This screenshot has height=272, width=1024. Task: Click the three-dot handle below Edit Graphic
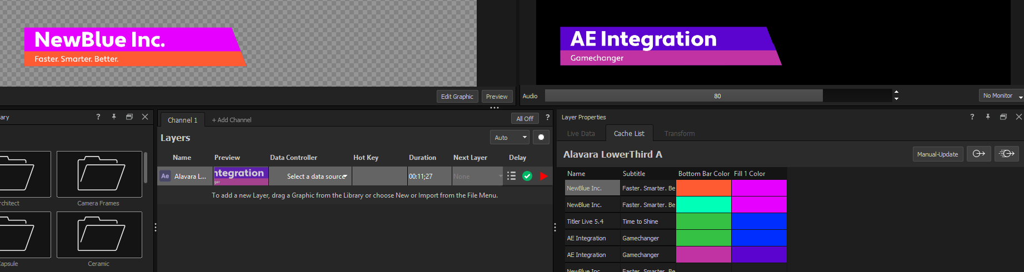click(494, 108)
